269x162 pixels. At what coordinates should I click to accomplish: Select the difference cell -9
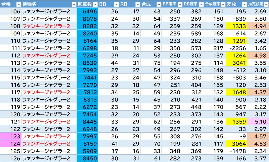[236, 136]
